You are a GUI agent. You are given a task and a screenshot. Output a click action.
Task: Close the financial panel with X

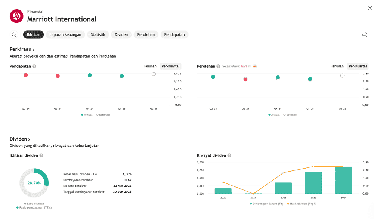tap(370, 8)
